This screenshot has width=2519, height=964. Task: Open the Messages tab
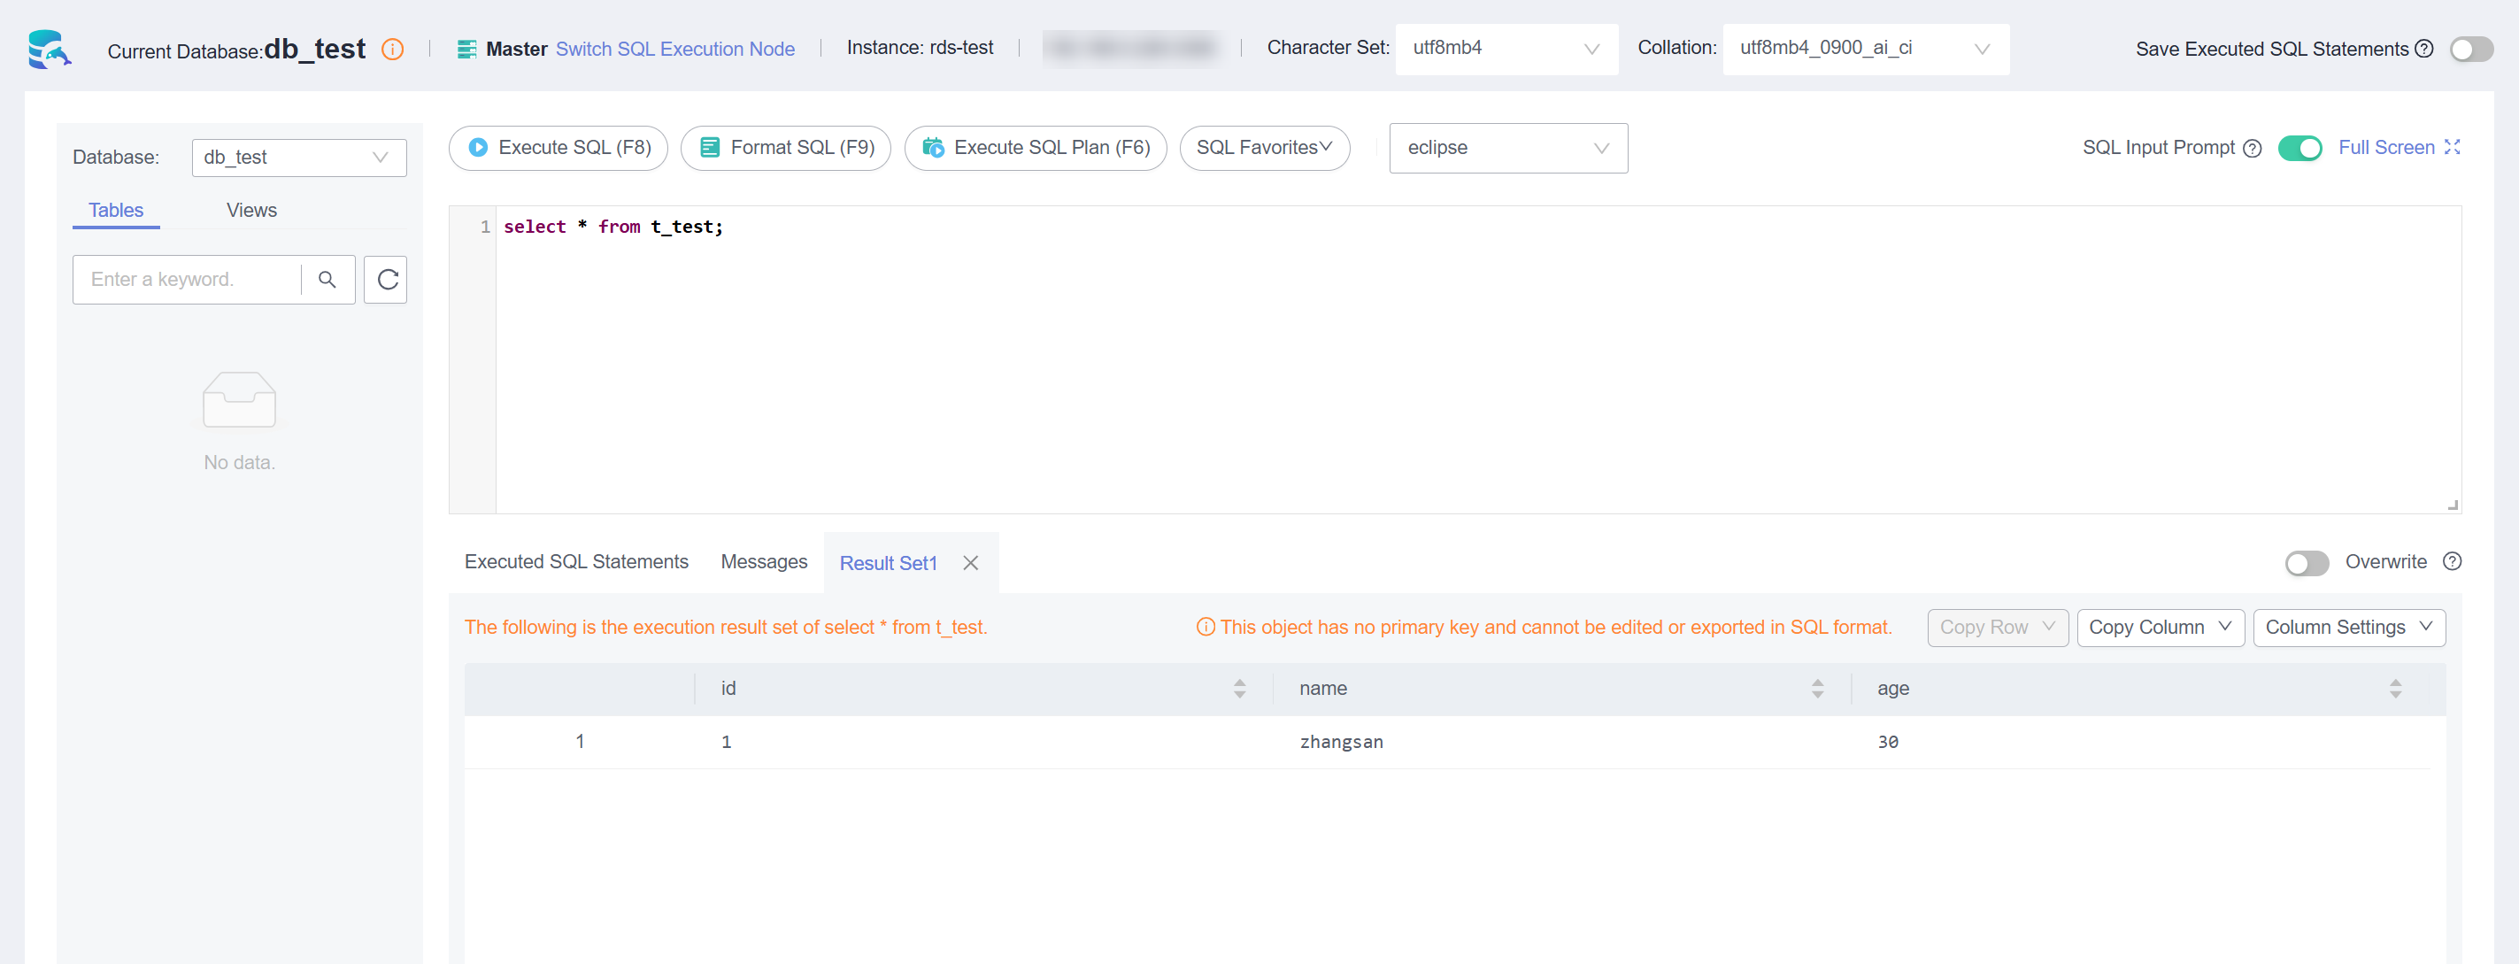coord(764,562)
